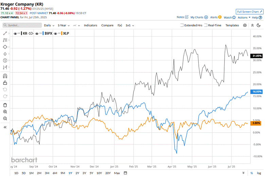Select the Max time range
This screenshot has height=177, width=265.
(x=117, y=173)
